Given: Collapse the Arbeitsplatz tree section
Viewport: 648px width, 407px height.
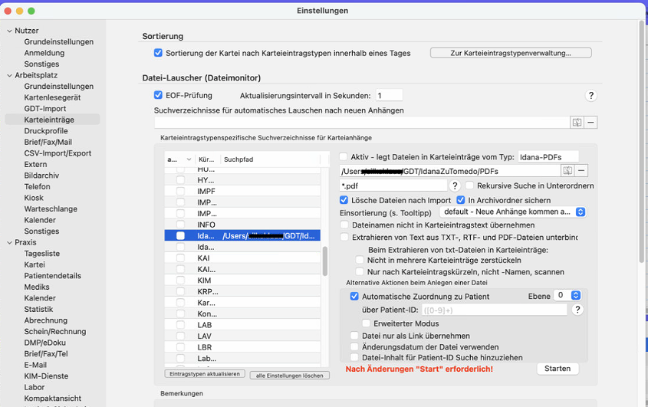Looking at the screenshot, I should (9, 76).
